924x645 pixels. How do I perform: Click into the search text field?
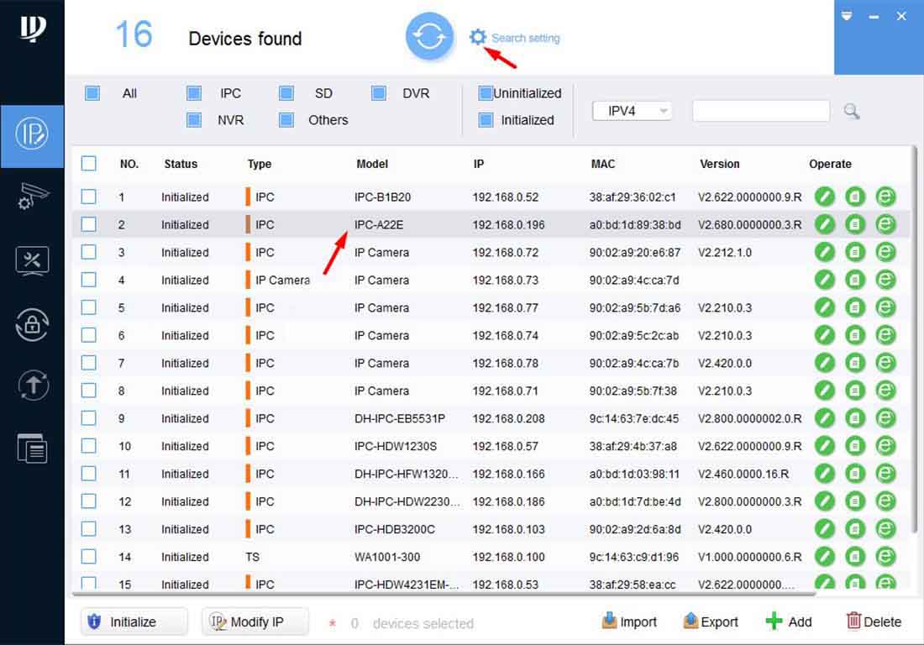coord(761,111)
